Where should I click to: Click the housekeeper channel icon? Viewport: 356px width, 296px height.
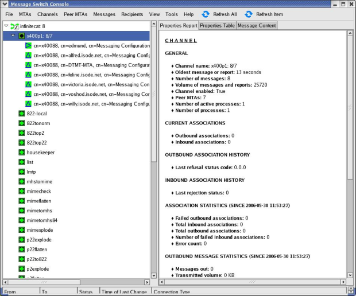21,153
